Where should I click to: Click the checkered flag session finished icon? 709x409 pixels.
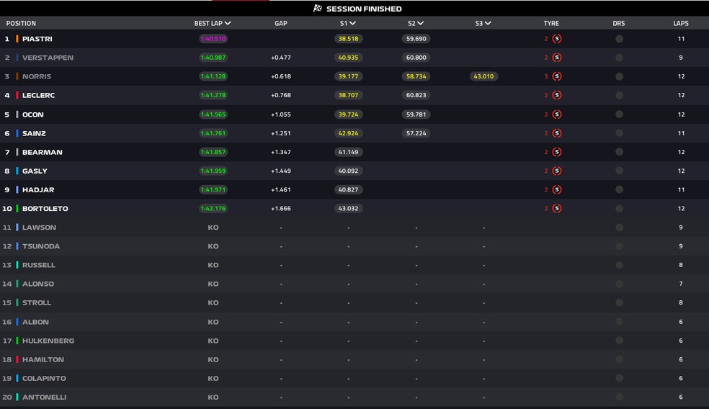point(318,8)
